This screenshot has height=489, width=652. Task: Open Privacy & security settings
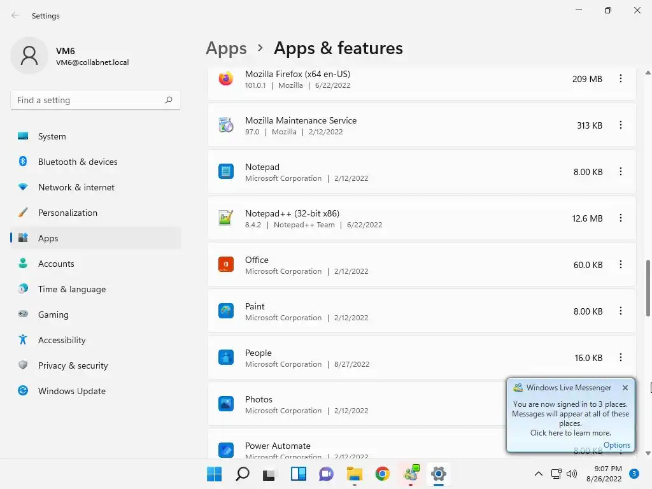(x=96, y=365)
